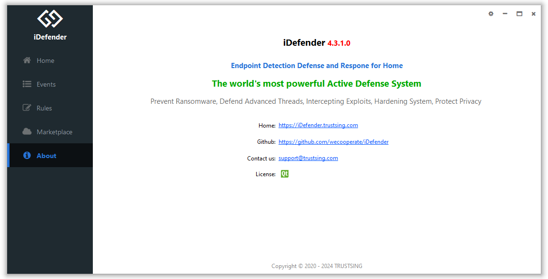
Task: Click the Events list icon
Action: click(x=27, y=84)
